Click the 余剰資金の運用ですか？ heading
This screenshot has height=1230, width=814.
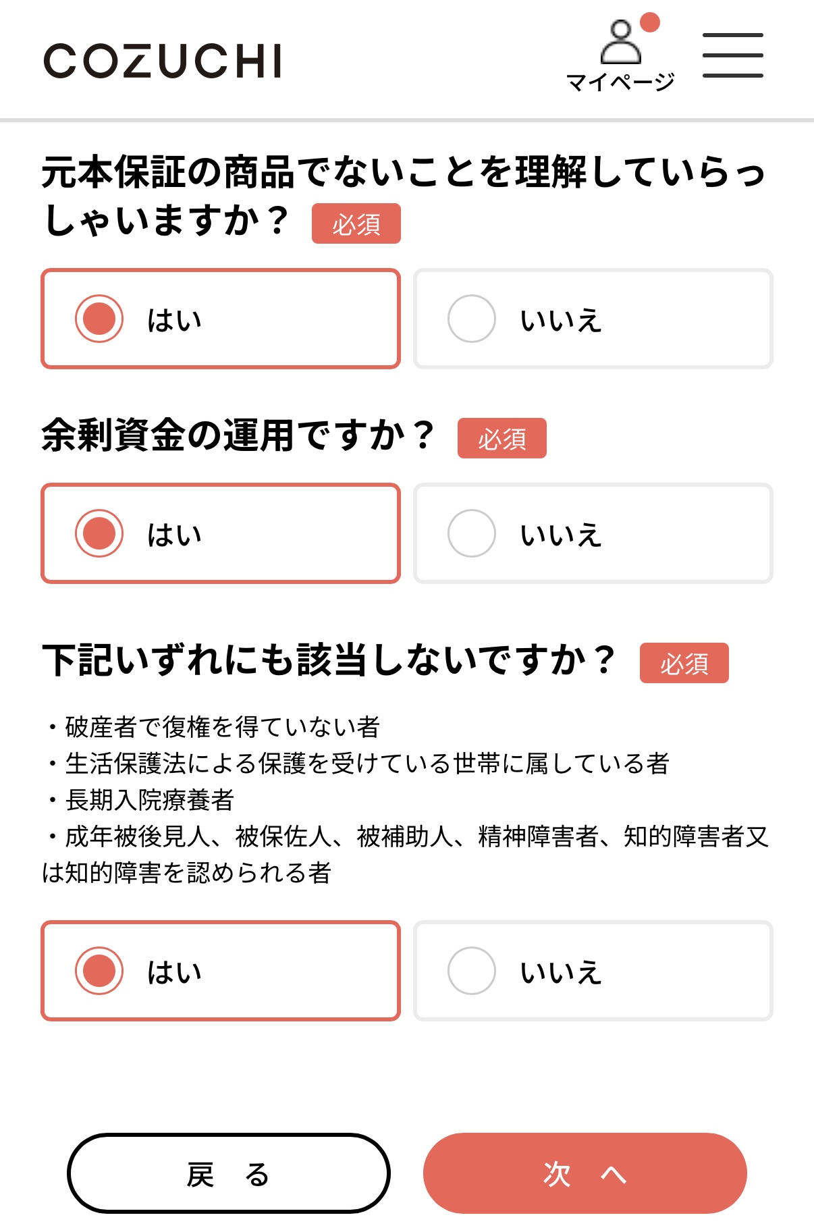[238, 435]
